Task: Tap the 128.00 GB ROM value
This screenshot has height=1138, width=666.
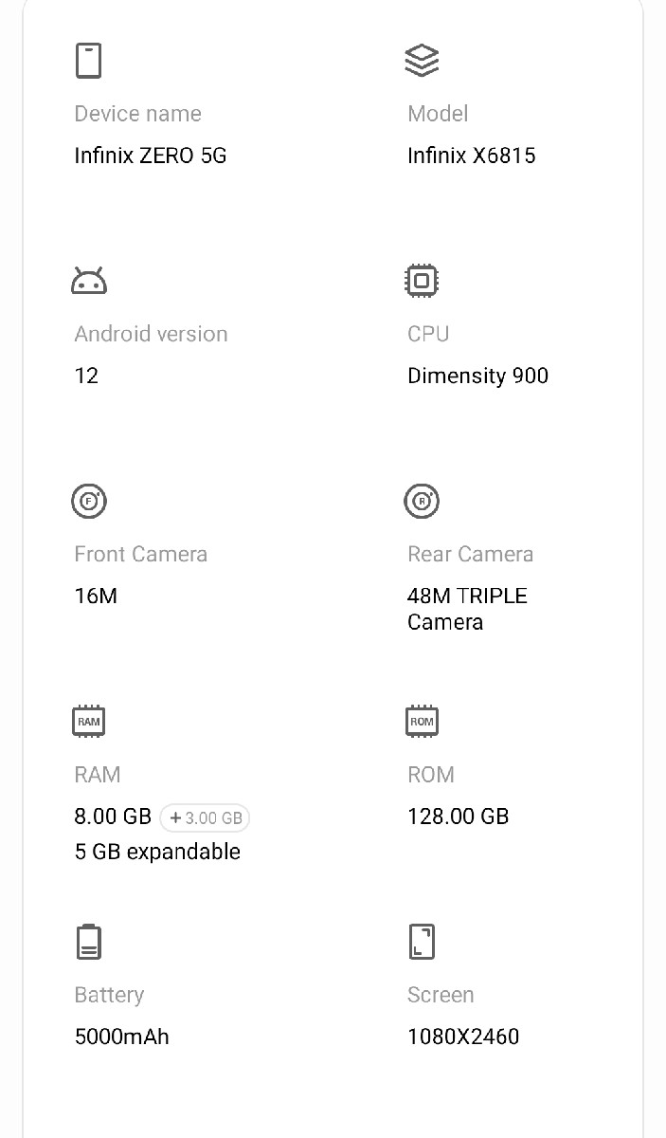Action: coord(458,817)
